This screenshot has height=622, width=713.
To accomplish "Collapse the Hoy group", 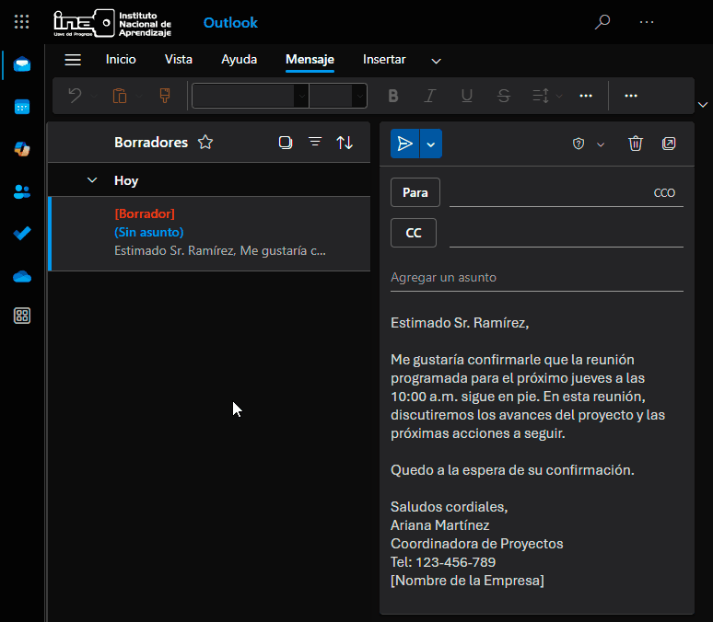I will point(91,180).
